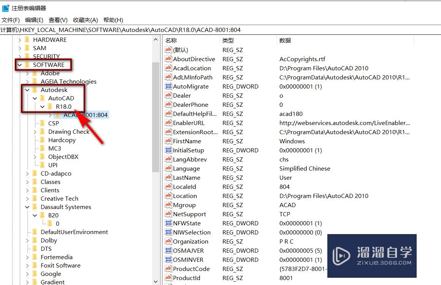Click the DWORD icon beside AutoMigrate

pyautogui.click(x=168, y=86)
